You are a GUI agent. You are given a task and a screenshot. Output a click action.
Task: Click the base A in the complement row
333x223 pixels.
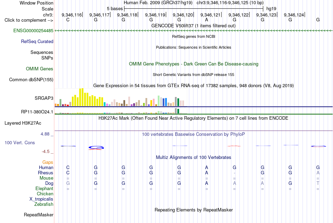[x=206, y=20]
